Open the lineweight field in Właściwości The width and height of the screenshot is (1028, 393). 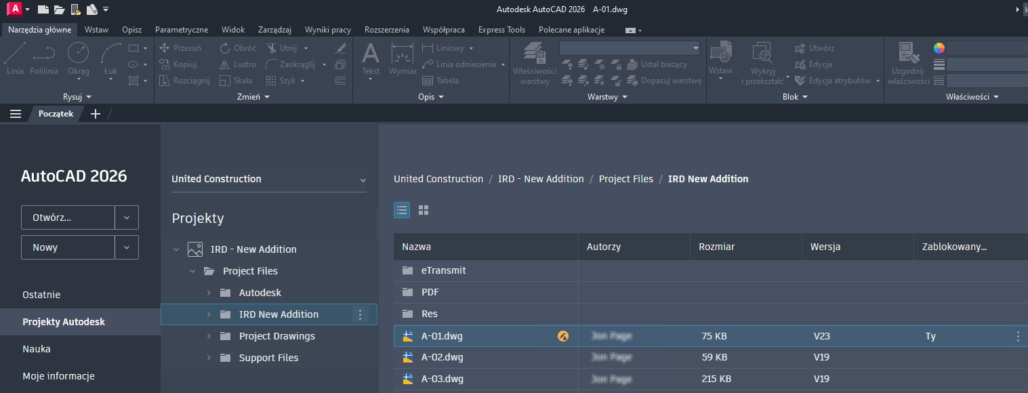(987, 64)
